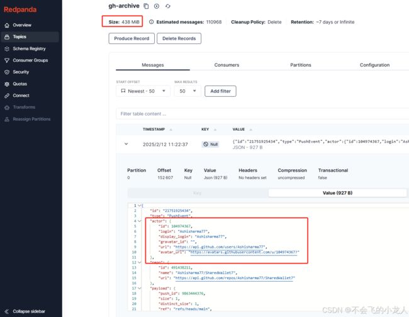The image size is (409, 317).
Task: Switch to the Messages tab
Action: (153, 65)
